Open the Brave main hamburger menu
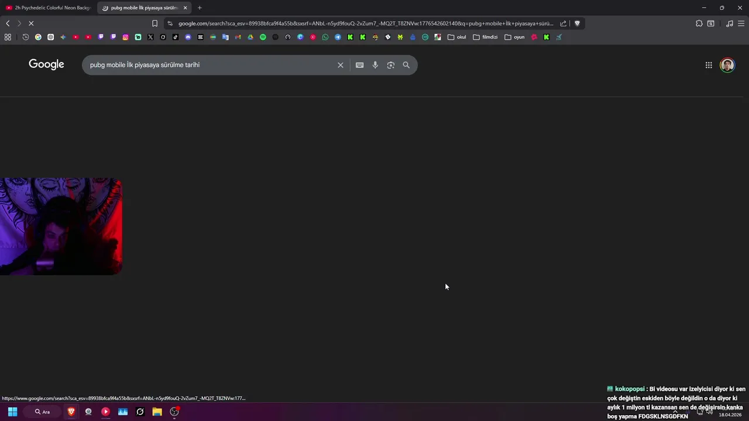The width and height of the screenshot is (749, 421). coord(741,23)
